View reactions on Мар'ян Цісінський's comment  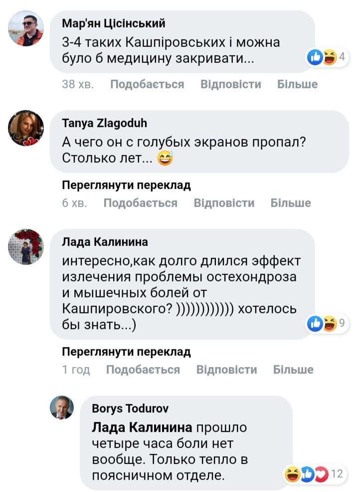[327, 57]
